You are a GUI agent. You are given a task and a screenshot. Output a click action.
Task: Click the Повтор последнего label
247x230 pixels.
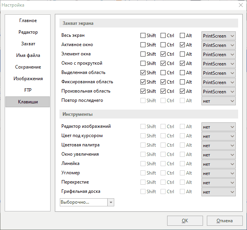tap(82, 100)
